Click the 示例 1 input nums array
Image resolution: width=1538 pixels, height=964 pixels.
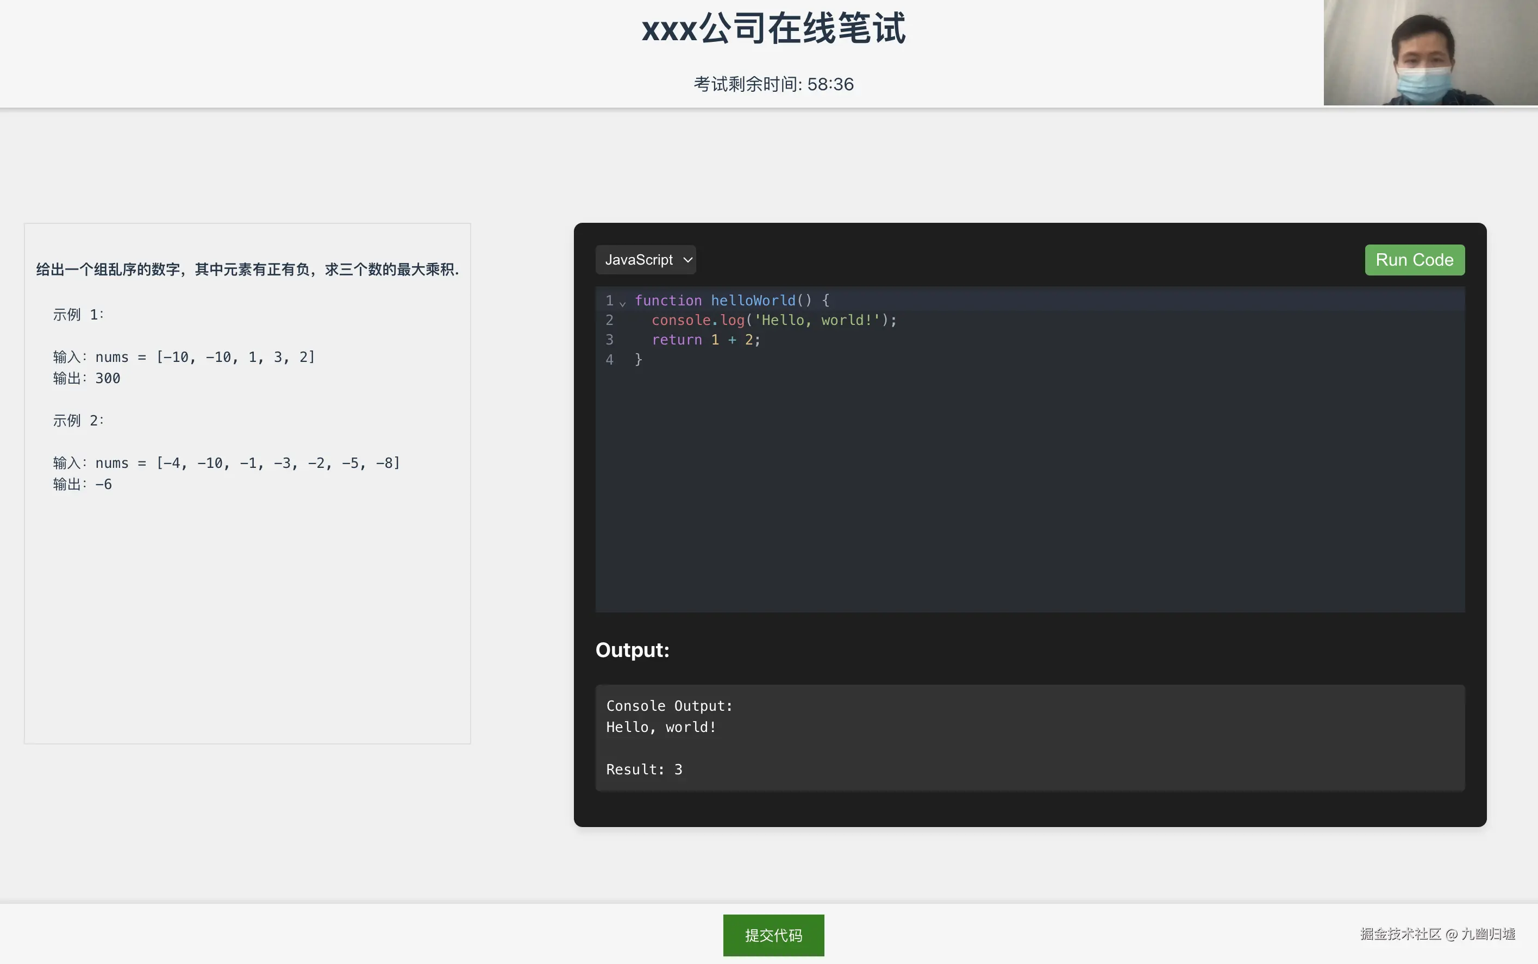click(x=236, y=357)
